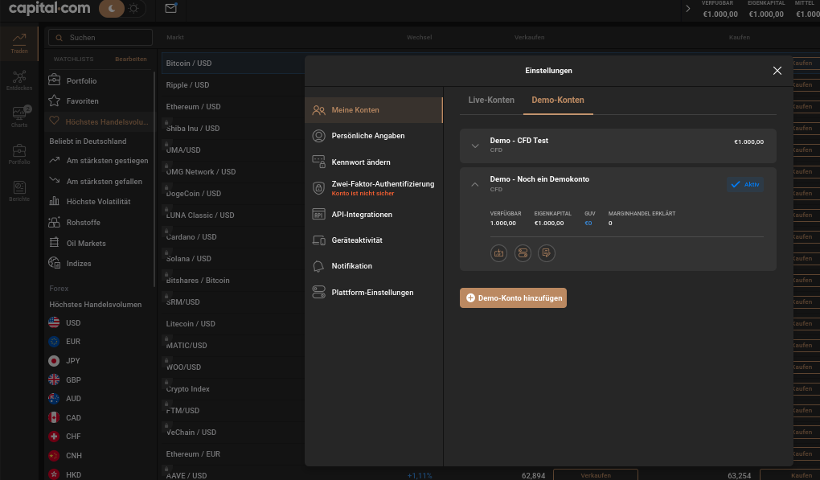
Task: Open Entdecken in the left sidebar
Action: click(x=19, y=80)
